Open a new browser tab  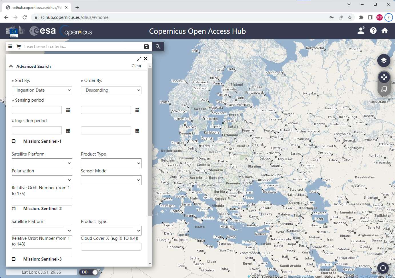(x=77, y=7)
